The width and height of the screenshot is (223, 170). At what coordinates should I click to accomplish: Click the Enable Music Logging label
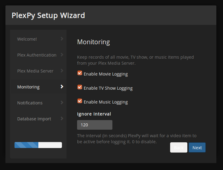106,102
